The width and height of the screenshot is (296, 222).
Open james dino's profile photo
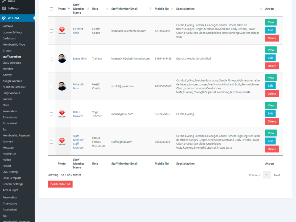62,59
